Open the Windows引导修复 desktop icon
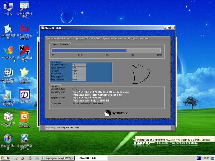215x161 pixels. [8, 117]
